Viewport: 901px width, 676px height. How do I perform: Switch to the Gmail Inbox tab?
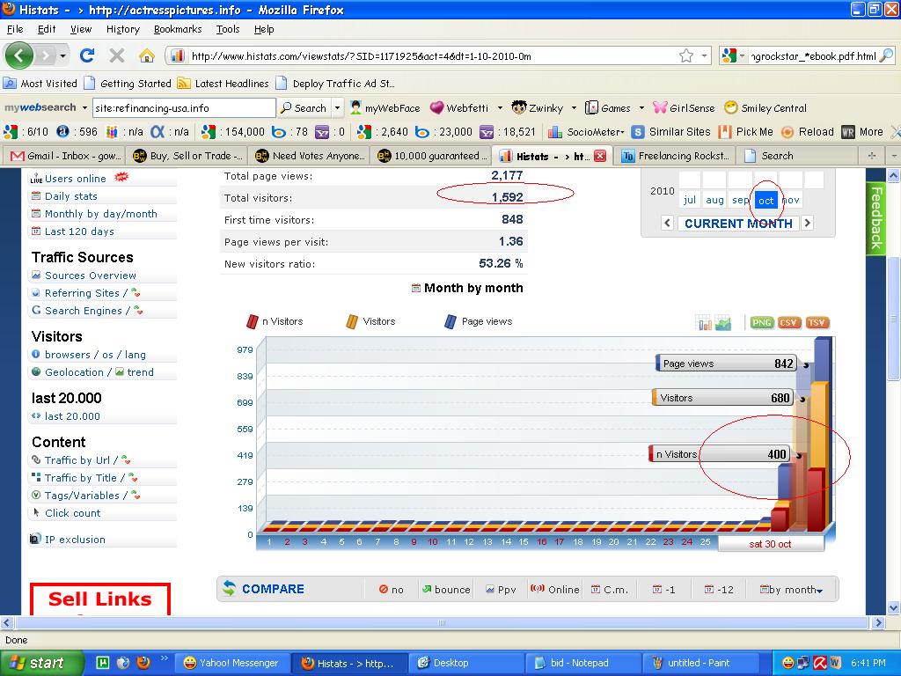coord(66,156)
